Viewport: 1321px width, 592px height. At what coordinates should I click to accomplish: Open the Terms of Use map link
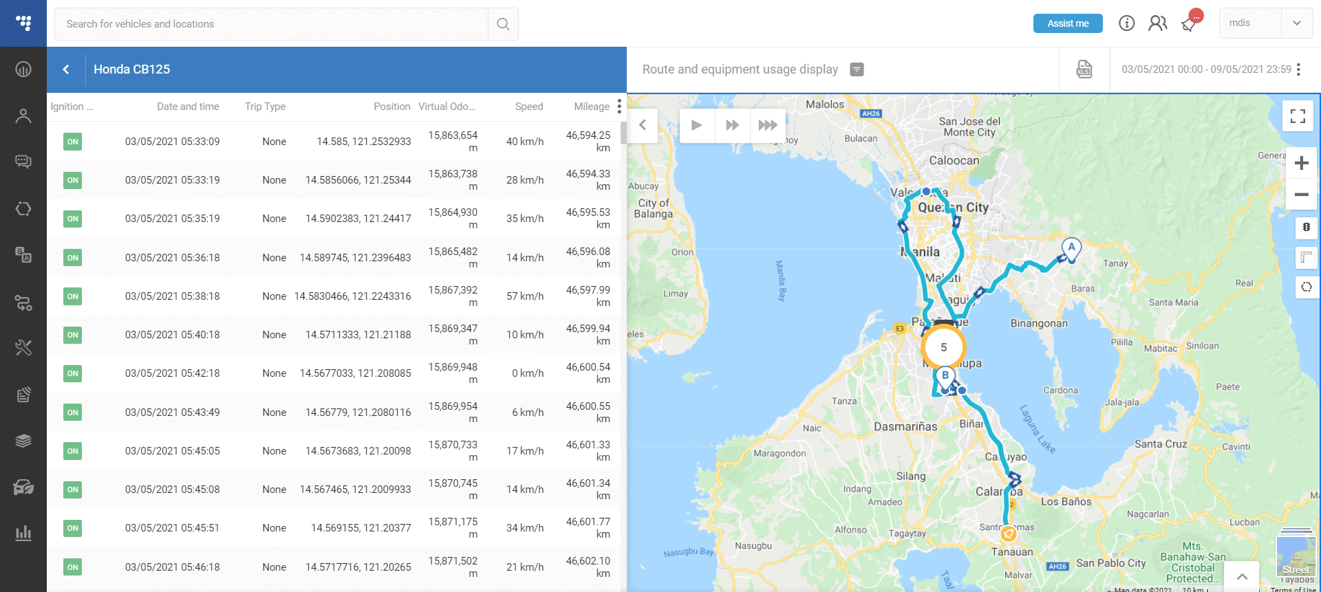coord(1293,589)
